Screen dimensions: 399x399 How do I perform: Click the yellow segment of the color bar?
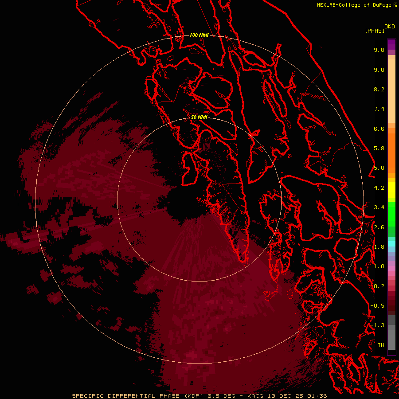(x=391, y=190)
